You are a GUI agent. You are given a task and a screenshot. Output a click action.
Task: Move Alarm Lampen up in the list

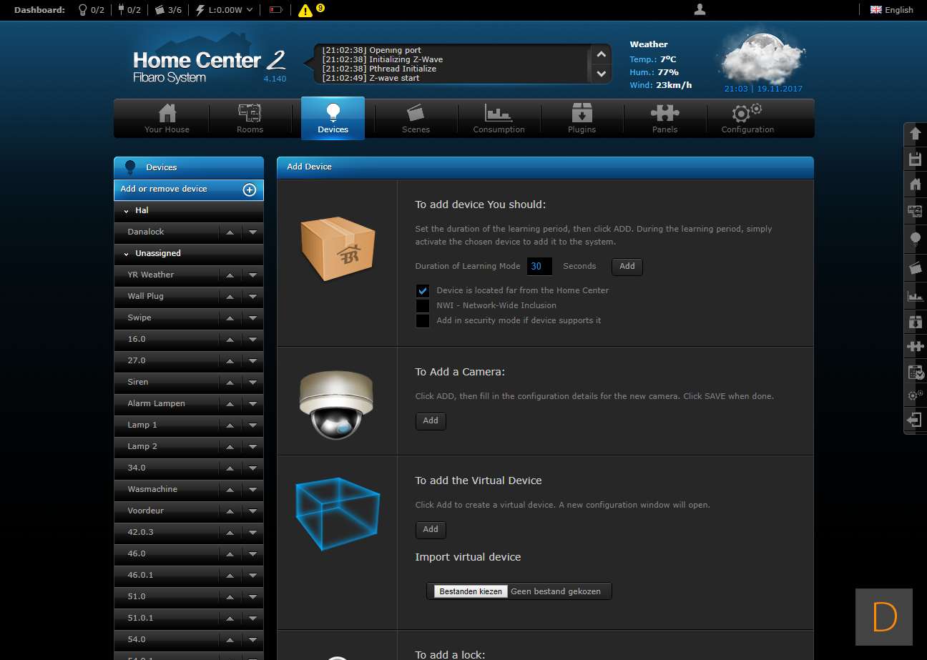point(230,404)
